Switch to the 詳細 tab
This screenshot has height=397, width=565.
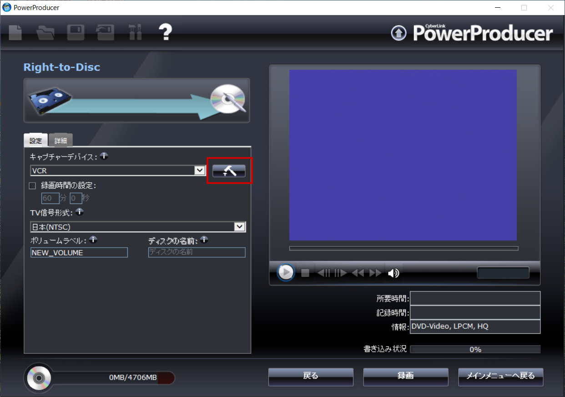pos(61,140)
